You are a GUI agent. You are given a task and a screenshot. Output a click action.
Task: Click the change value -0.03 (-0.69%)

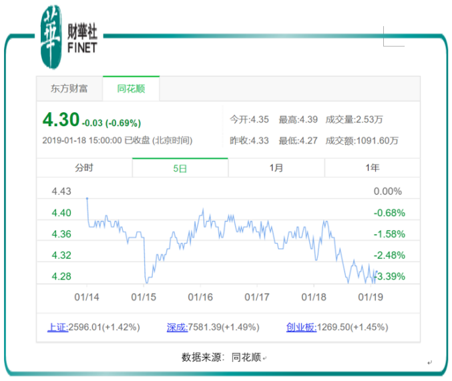[111, 123]
